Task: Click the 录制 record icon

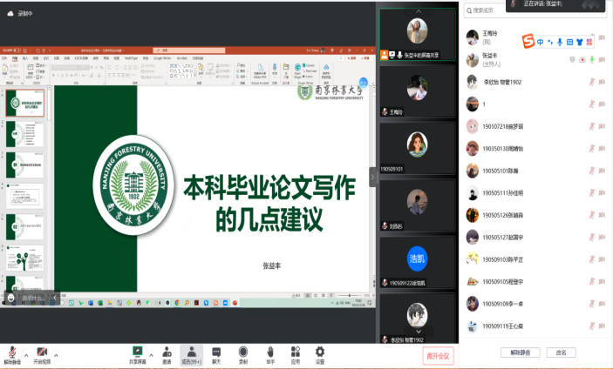Action: pyautogui.click(x=243, y=351)
